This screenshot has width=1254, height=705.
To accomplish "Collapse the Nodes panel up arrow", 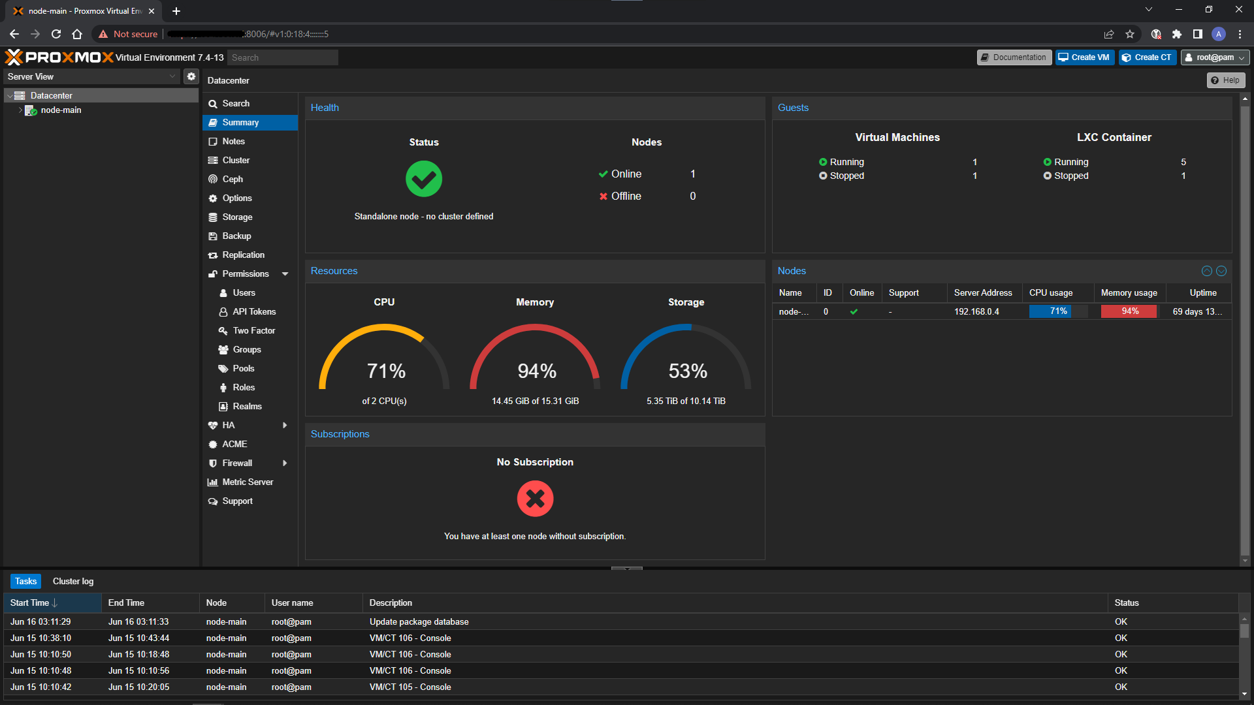I will click(x=1207, y=271).
